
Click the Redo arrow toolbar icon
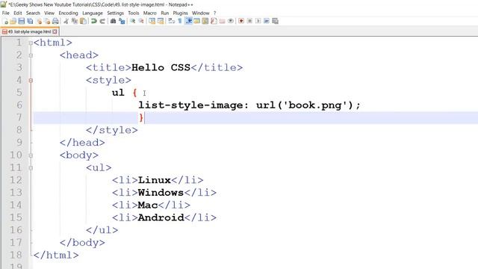102,21
